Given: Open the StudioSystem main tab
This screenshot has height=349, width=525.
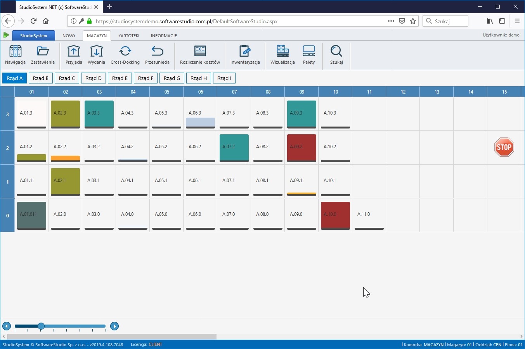Looking at the screenshot, I should 33,35.
